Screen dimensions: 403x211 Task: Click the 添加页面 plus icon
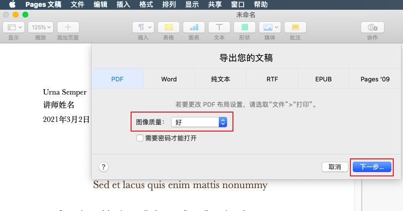tap(68, 27)
